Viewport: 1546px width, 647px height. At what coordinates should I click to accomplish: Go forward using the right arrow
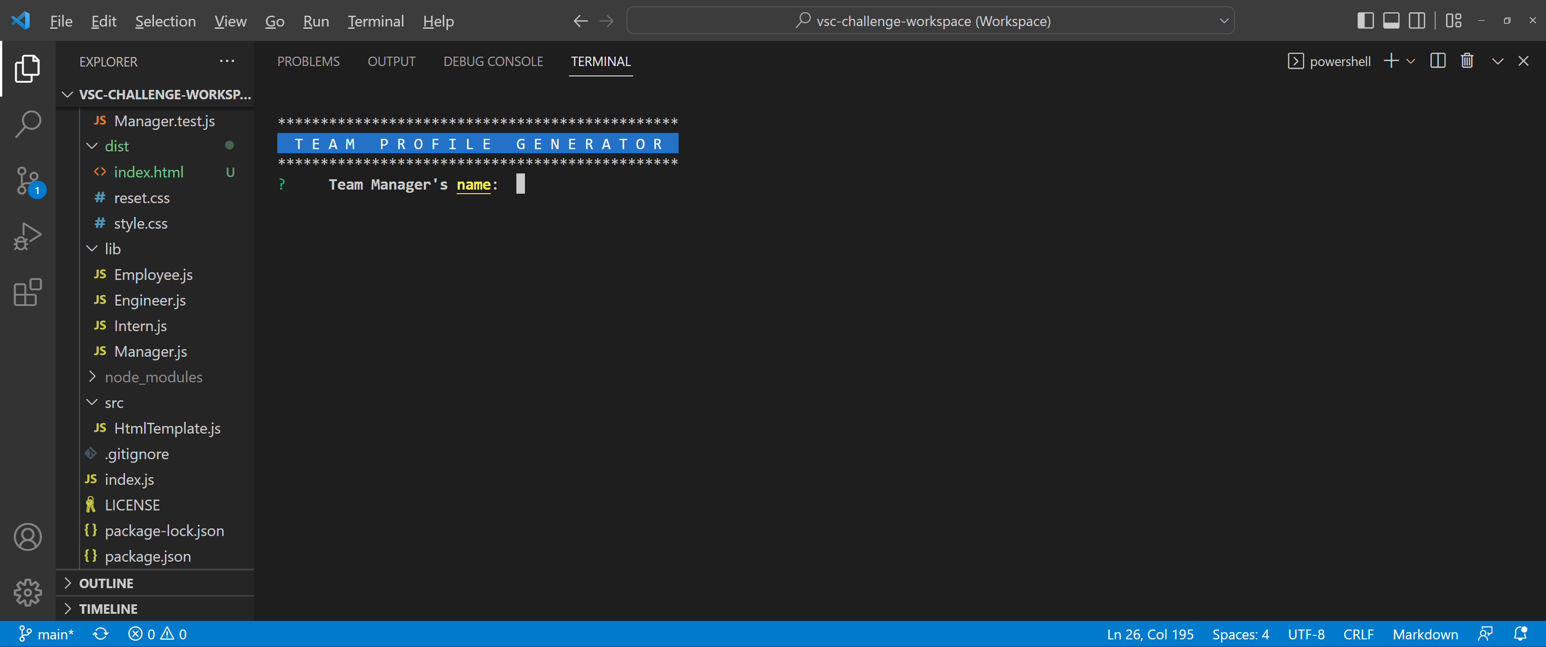click(x=607, y=21)
